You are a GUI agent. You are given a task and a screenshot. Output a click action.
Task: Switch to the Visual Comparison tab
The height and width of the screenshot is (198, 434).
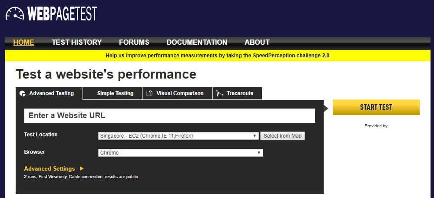click(x=177, y=93)
